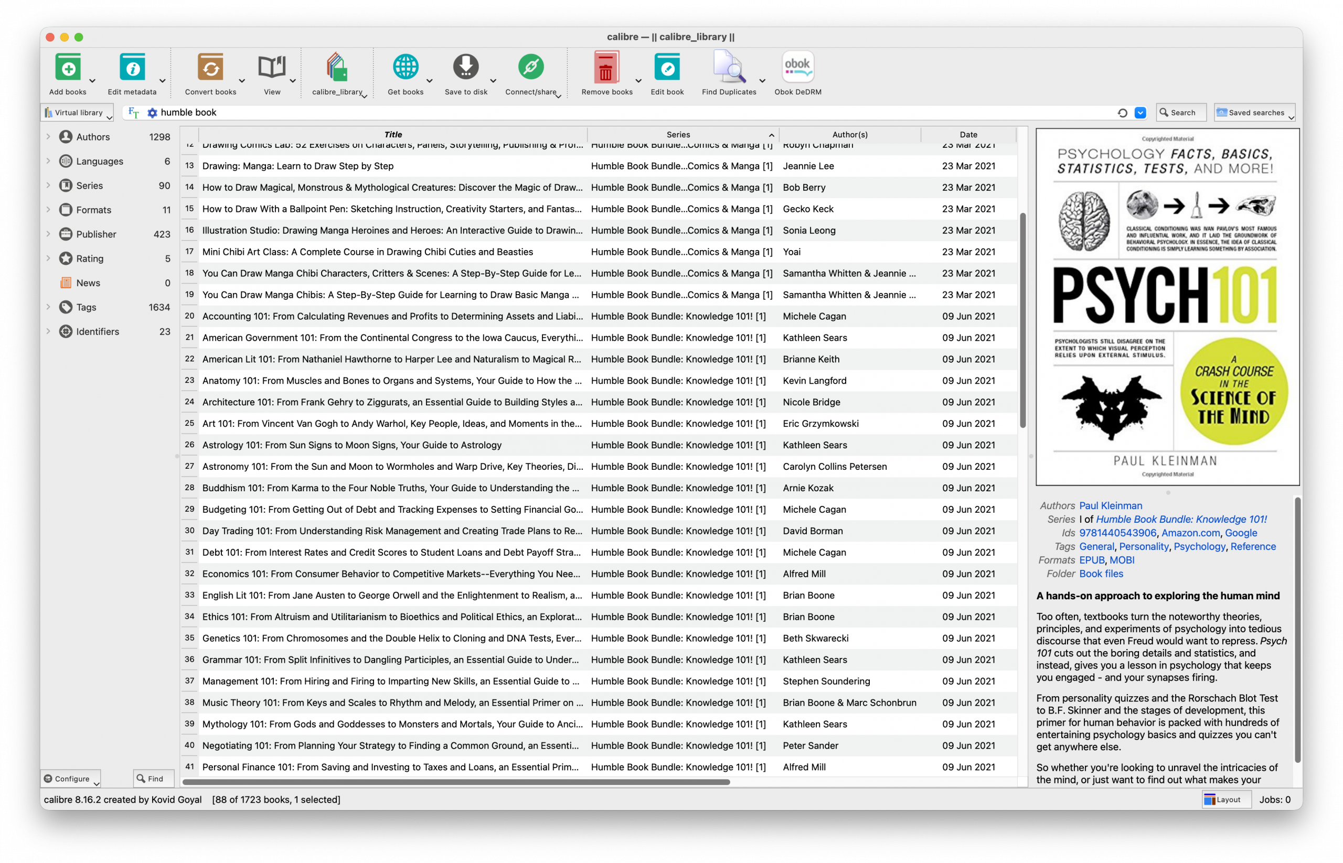Viewport: 1343px width, 863px height.
Task: Click the Connect/share icon
Action: (x=530, y=68)
